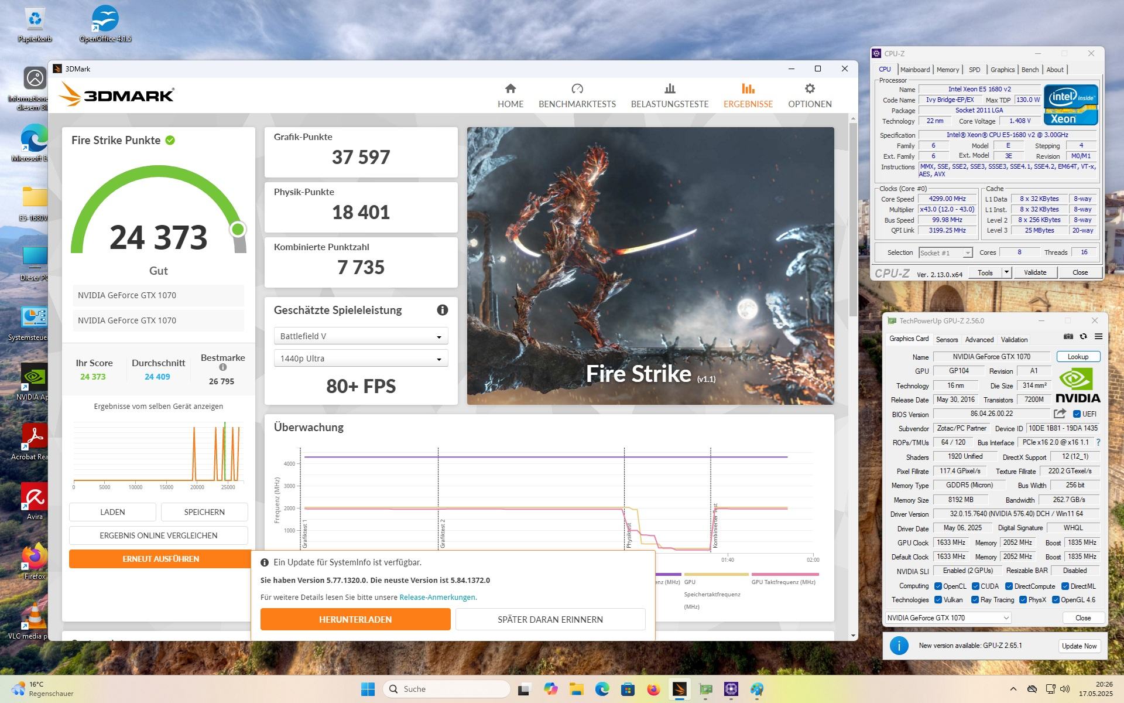Expand the NVIDIA GeForce GTX 1070 selector
The image size is (1124, 703).
point(947,618)
